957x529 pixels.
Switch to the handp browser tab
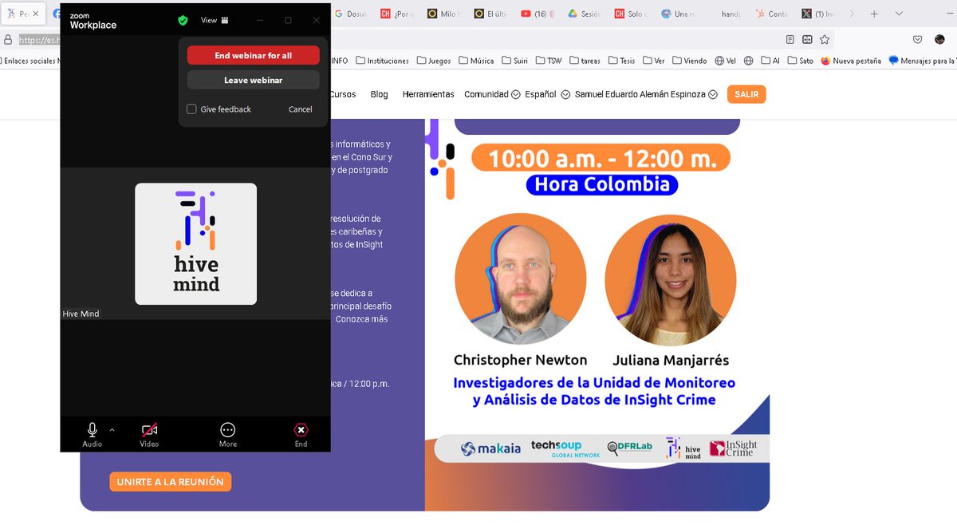[x=730, y=14]
